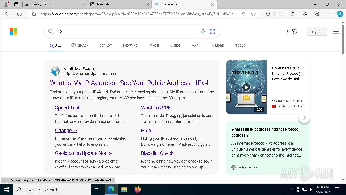Open What Is My IP Address result link
The width and height of the screenshot is (346, 195).
click(x=131, y=83)
